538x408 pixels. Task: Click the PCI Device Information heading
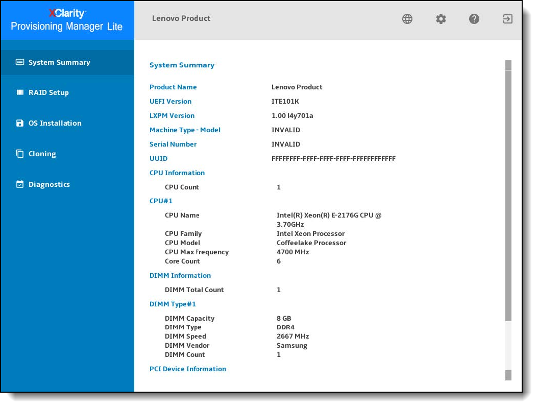[x=187, y=369]
